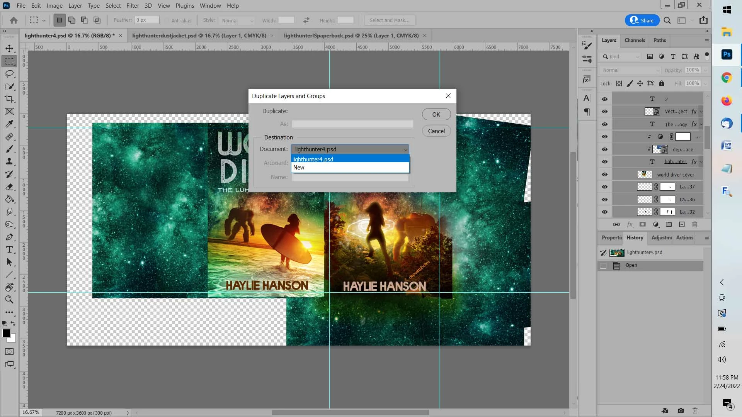
Task: Click the foreground color swatch
Action: 6,333
